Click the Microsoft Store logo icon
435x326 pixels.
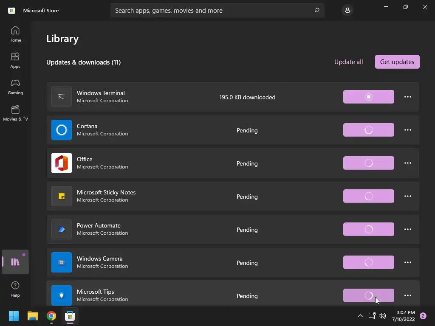coord(11,11)
